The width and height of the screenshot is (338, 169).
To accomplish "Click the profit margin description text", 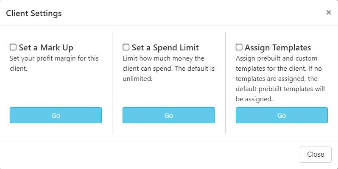I will click(x=54, y=64).
